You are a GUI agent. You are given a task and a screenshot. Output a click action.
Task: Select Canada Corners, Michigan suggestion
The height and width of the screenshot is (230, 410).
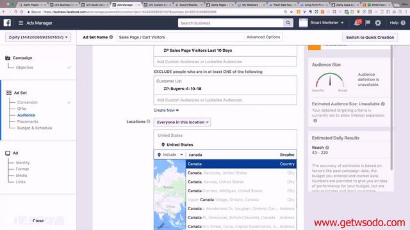241,190
